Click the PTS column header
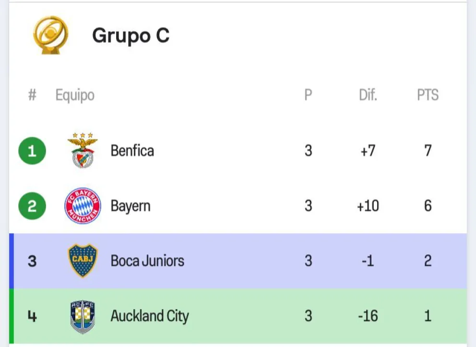This screenshot has height=347, width=476. (428, 95)
